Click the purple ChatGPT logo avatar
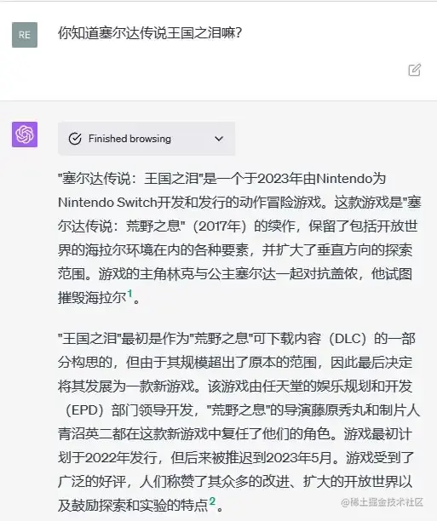This screenshot has height=521, width=437. [25, 135]
